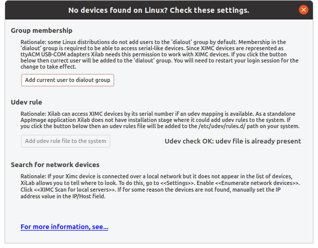The width and height of the screenshot is (318, 248).
Task: Select the Search for network devices heading
Action: pyautogui.click(x=55, y=164)
